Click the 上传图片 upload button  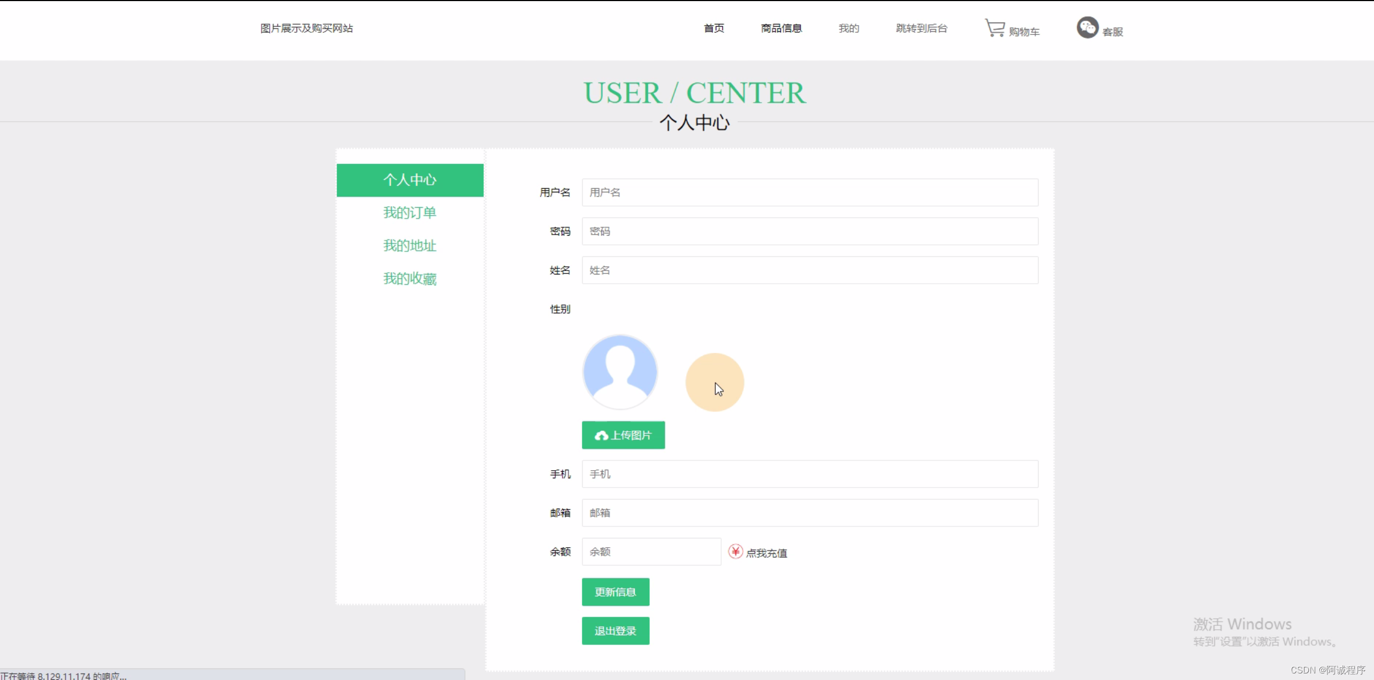click(623, 435)
